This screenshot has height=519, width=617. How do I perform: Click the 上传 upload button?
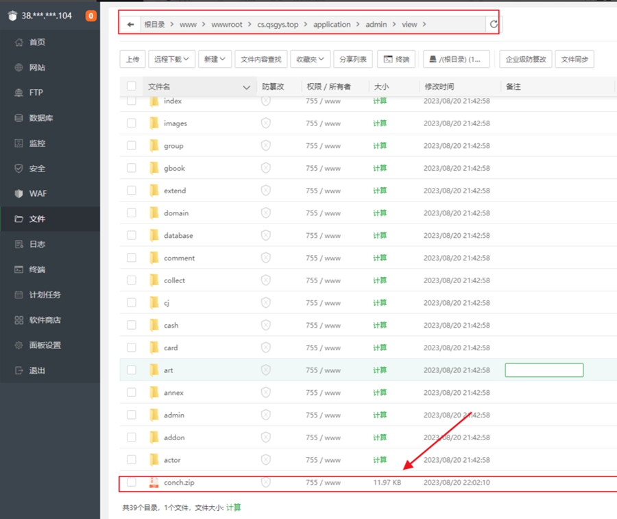132,60
